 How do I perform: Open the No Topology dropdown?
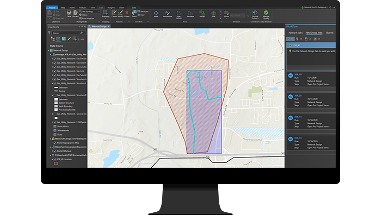pyautogui.click(x=89, y=11)
